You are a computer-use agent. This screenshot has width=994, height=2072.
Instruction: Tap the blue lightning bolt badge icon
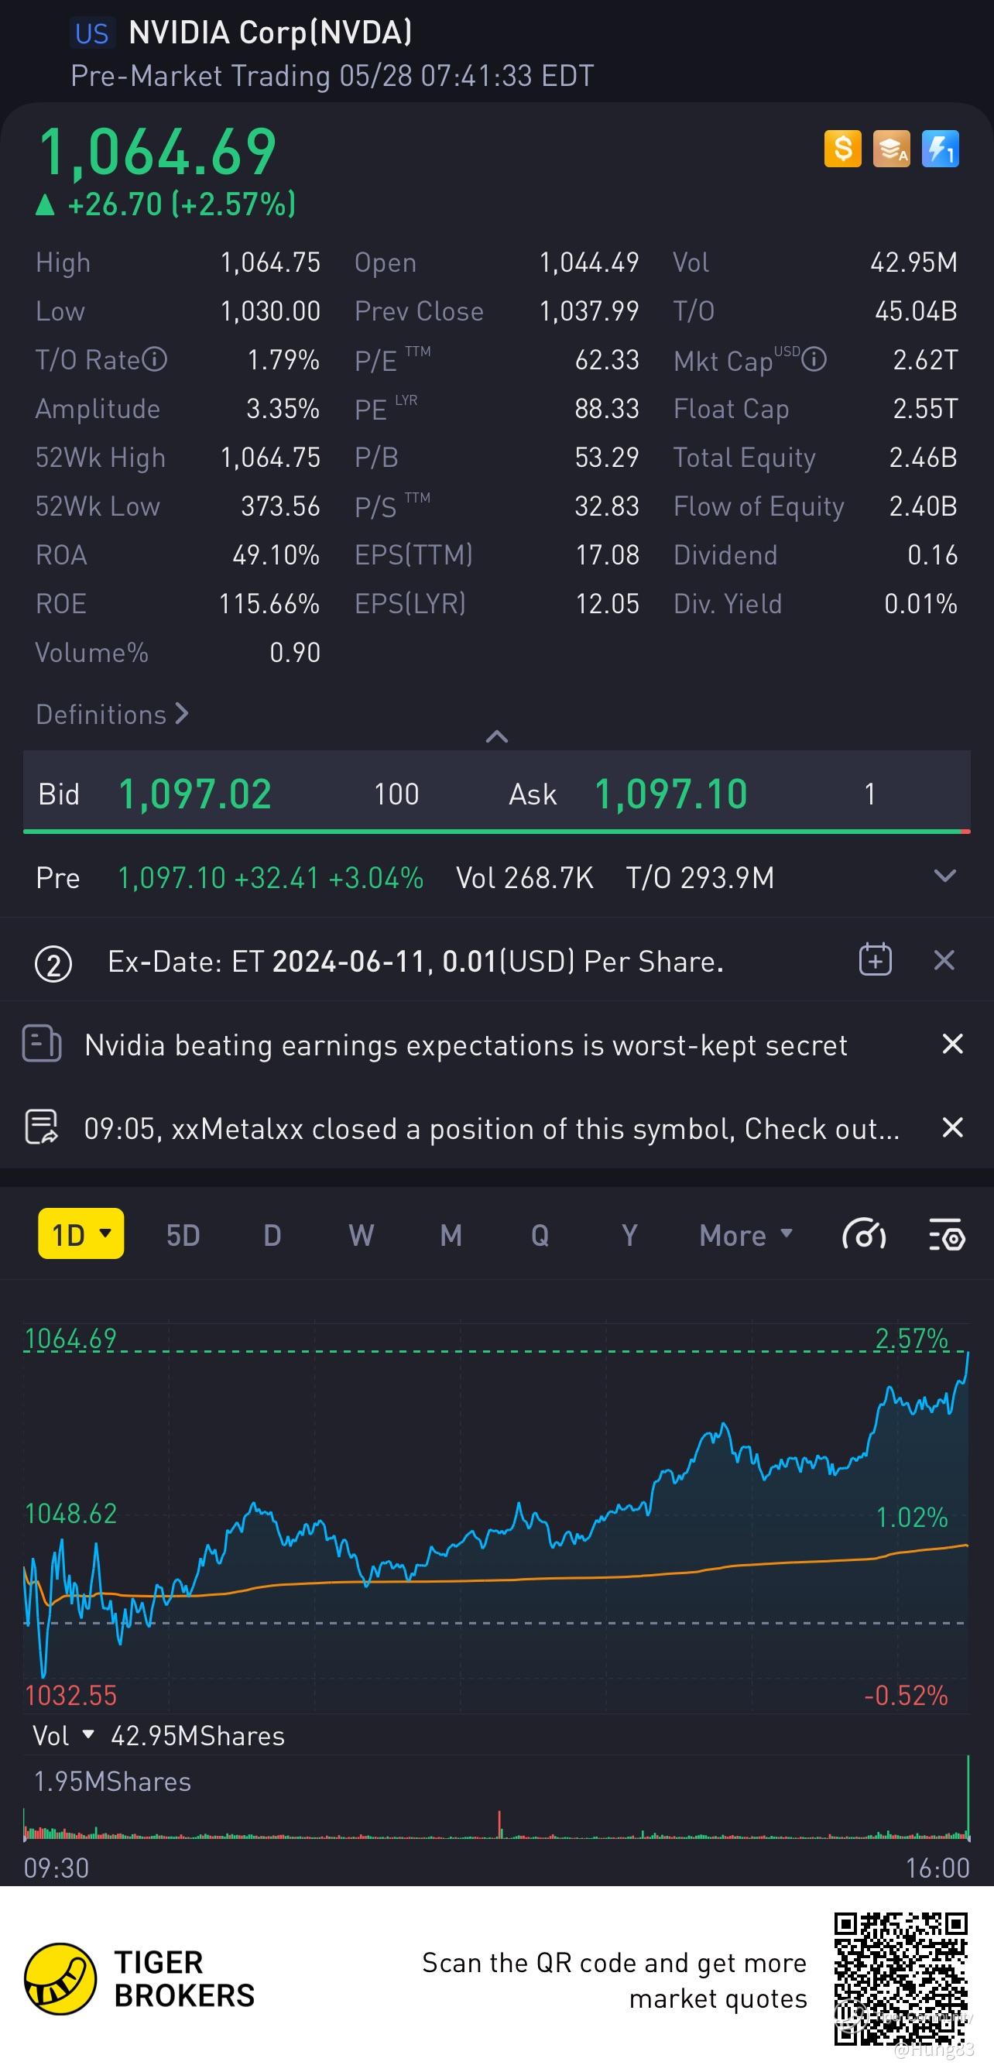click(940, 149)
